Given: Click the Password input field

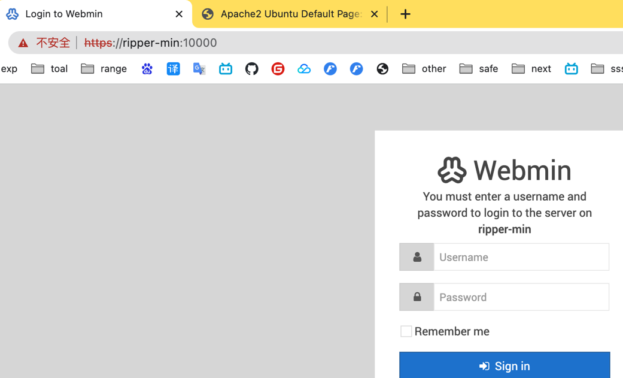Looking at the screenshot, I should pyautogui.click(x=521, y=297).
